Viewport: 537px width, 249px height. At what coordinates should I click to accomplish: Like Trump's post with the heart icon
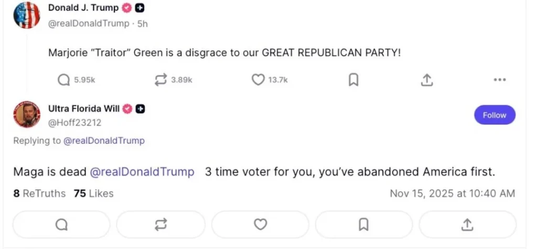257,80
